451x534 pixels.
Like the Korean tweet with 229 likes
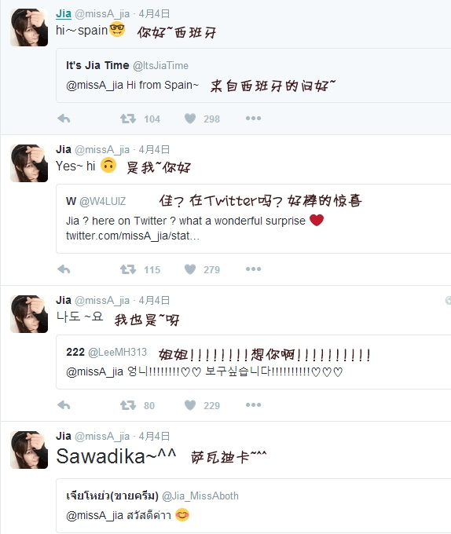tap(190, 405)
